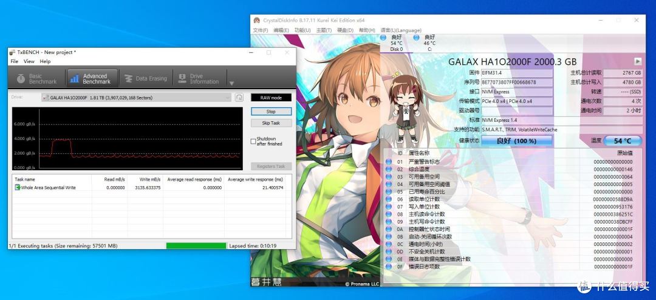Click the status icon for attribute 0C

coord(389,244)
